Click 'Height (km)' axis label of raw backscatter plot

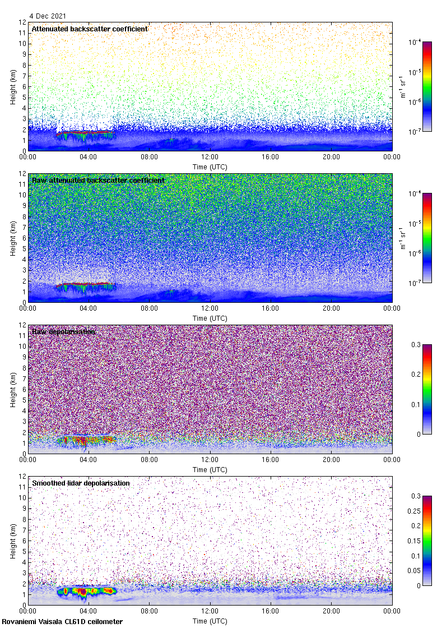13,238
